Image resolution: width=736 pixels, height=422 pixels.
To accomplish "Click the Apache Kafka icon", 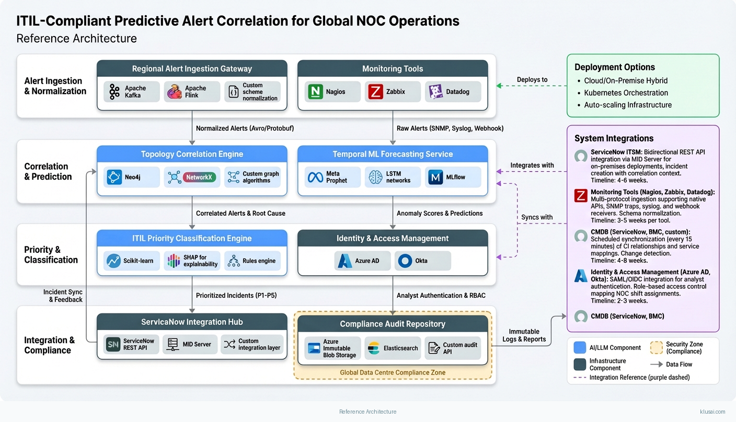I will click(114, 92).
